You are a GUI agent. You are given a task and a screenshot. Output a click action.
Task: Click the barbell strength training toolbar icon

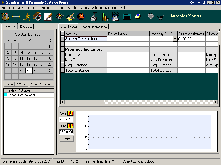(16, 17)
